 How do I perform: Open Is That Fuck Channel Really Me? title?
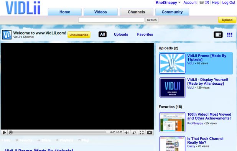coord(205,140)
